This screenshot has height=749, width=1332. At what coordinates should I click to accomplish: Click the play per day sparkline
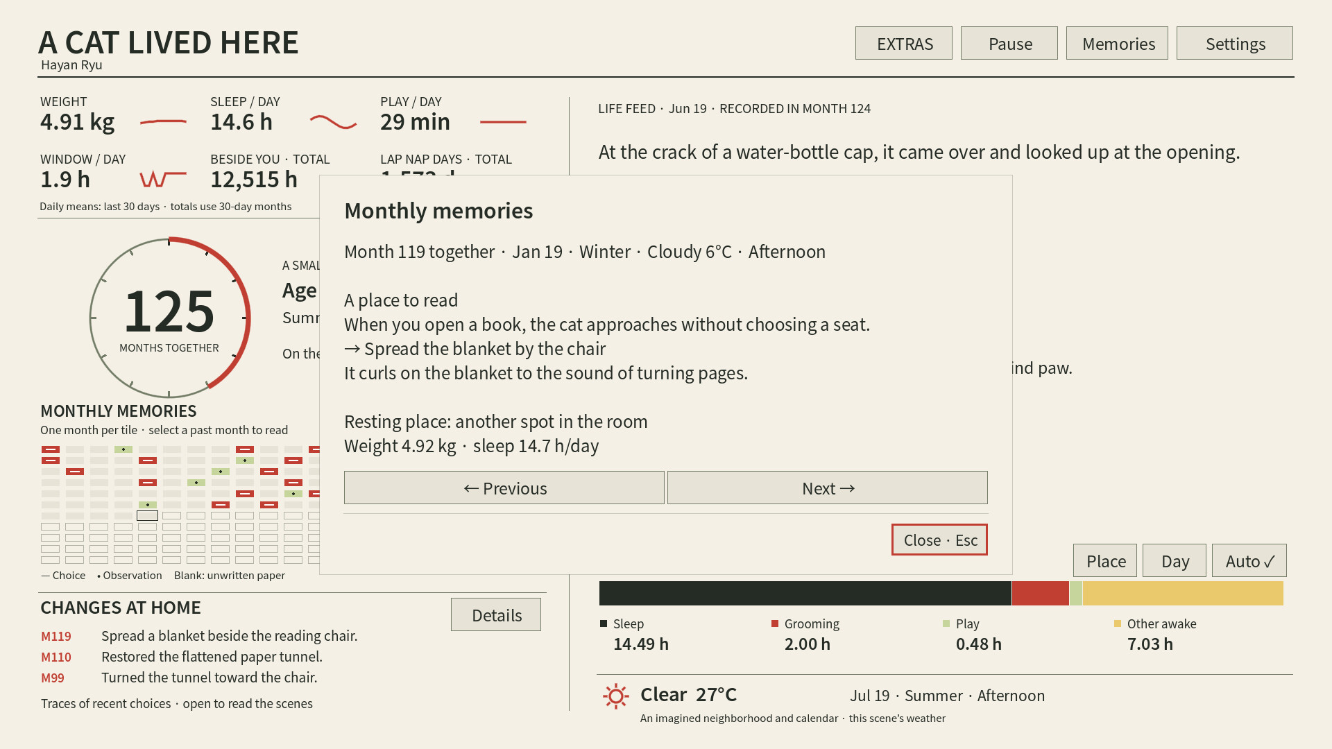point(503,122)
